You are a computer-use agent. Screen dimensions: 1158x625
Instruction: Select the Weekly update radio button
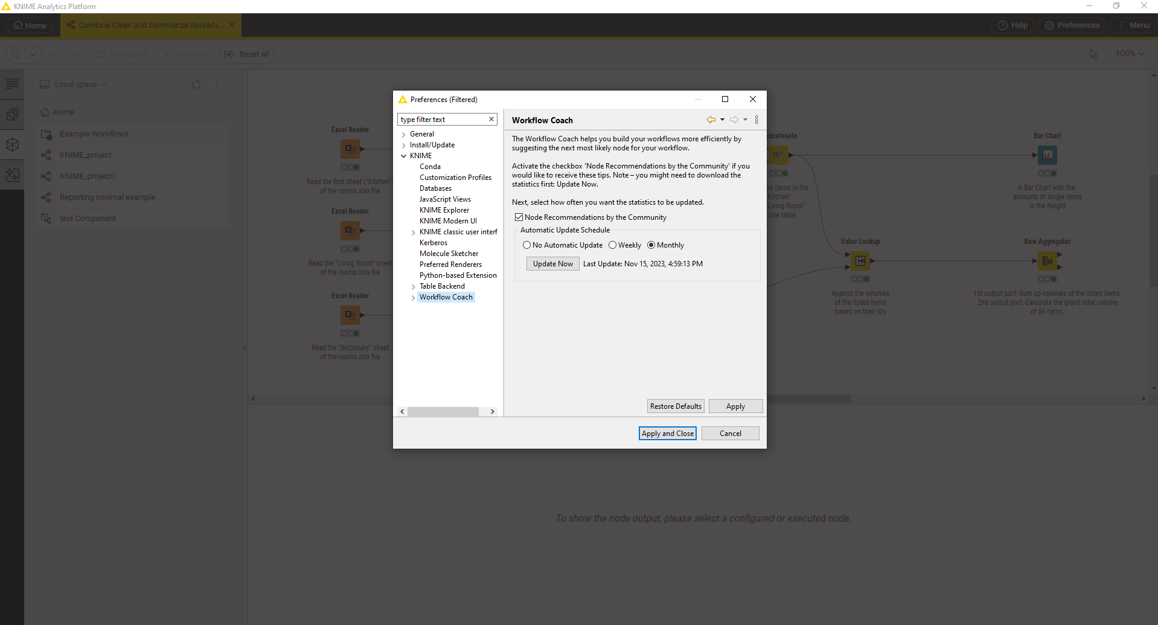[612, 245]
